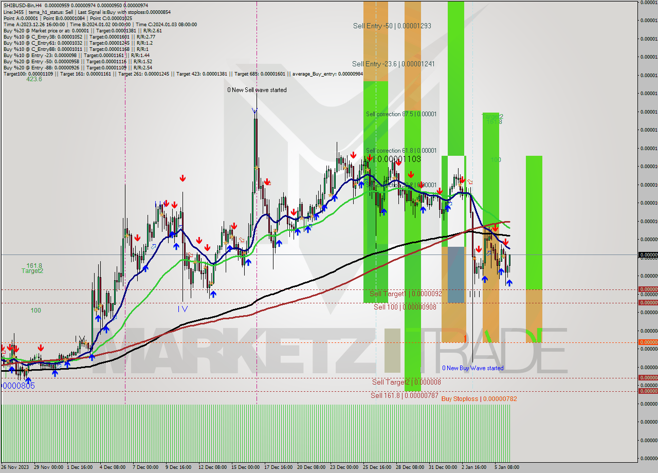Screen dimensions: 658x473
Task: Click the '7 Dec 00:00' time axis label
Action: coord(145,467)
